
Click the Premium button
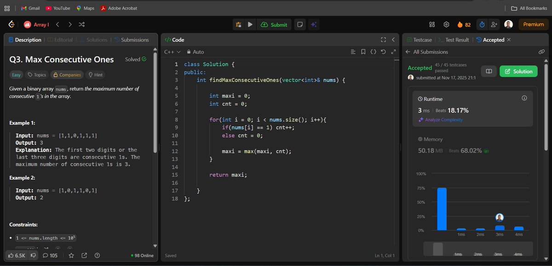click(534, 24)
